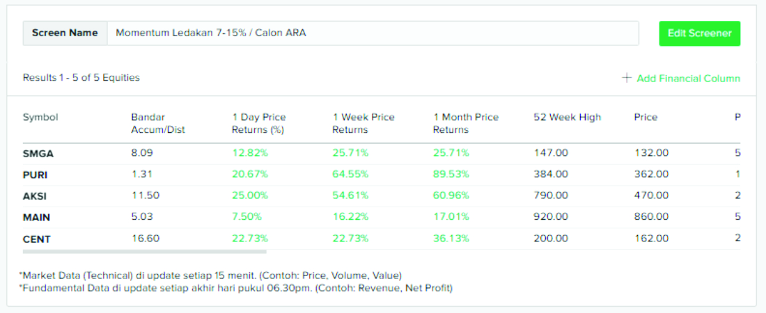Screen dimensions: 766x313
Task: Click the Add Financial Column link
Action: point(688,79)
